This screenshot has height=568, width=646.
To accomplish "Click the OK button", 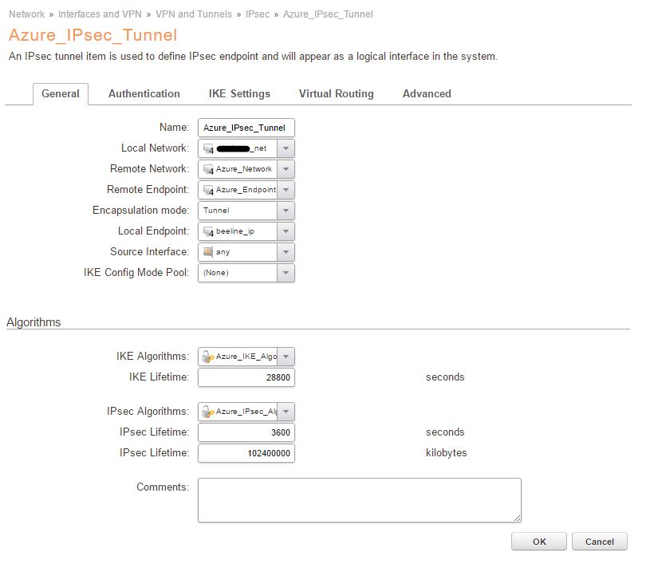I will [x=539, y=542].
